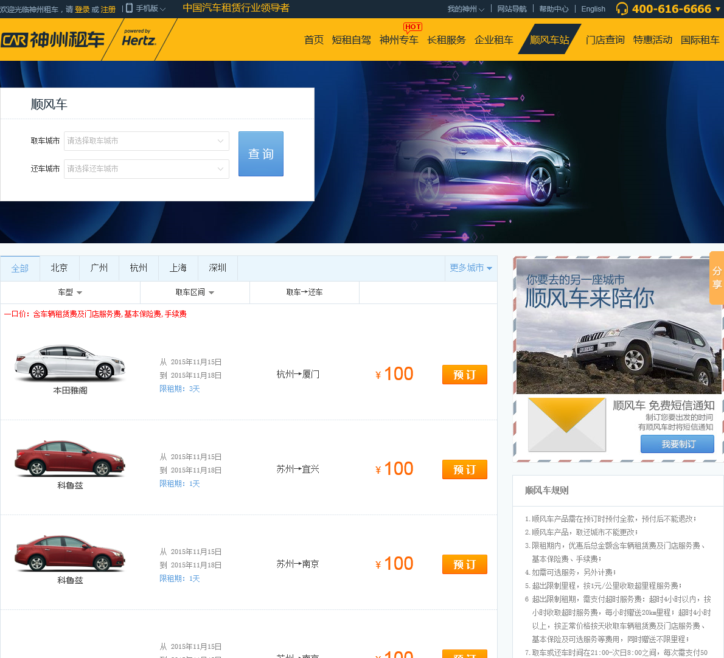Open the dropdown arrow after 400-616-6666

point(718,9)
